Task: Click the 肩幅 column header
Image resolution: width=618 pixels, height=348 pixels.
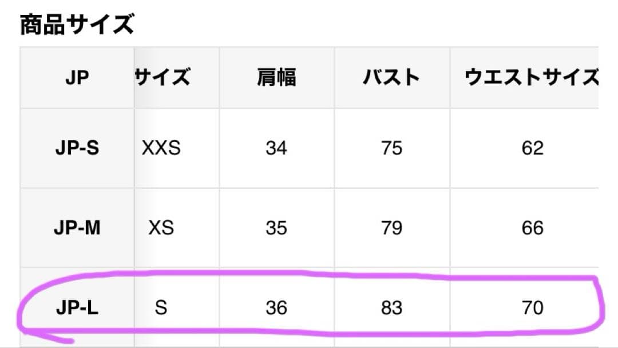Action: click(276, 77)
